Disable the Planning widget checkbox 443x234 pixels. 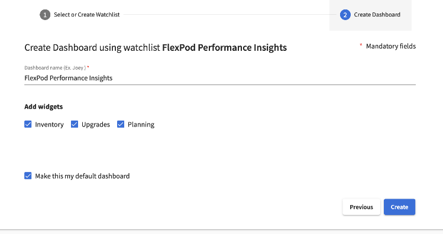pos(121,124)
